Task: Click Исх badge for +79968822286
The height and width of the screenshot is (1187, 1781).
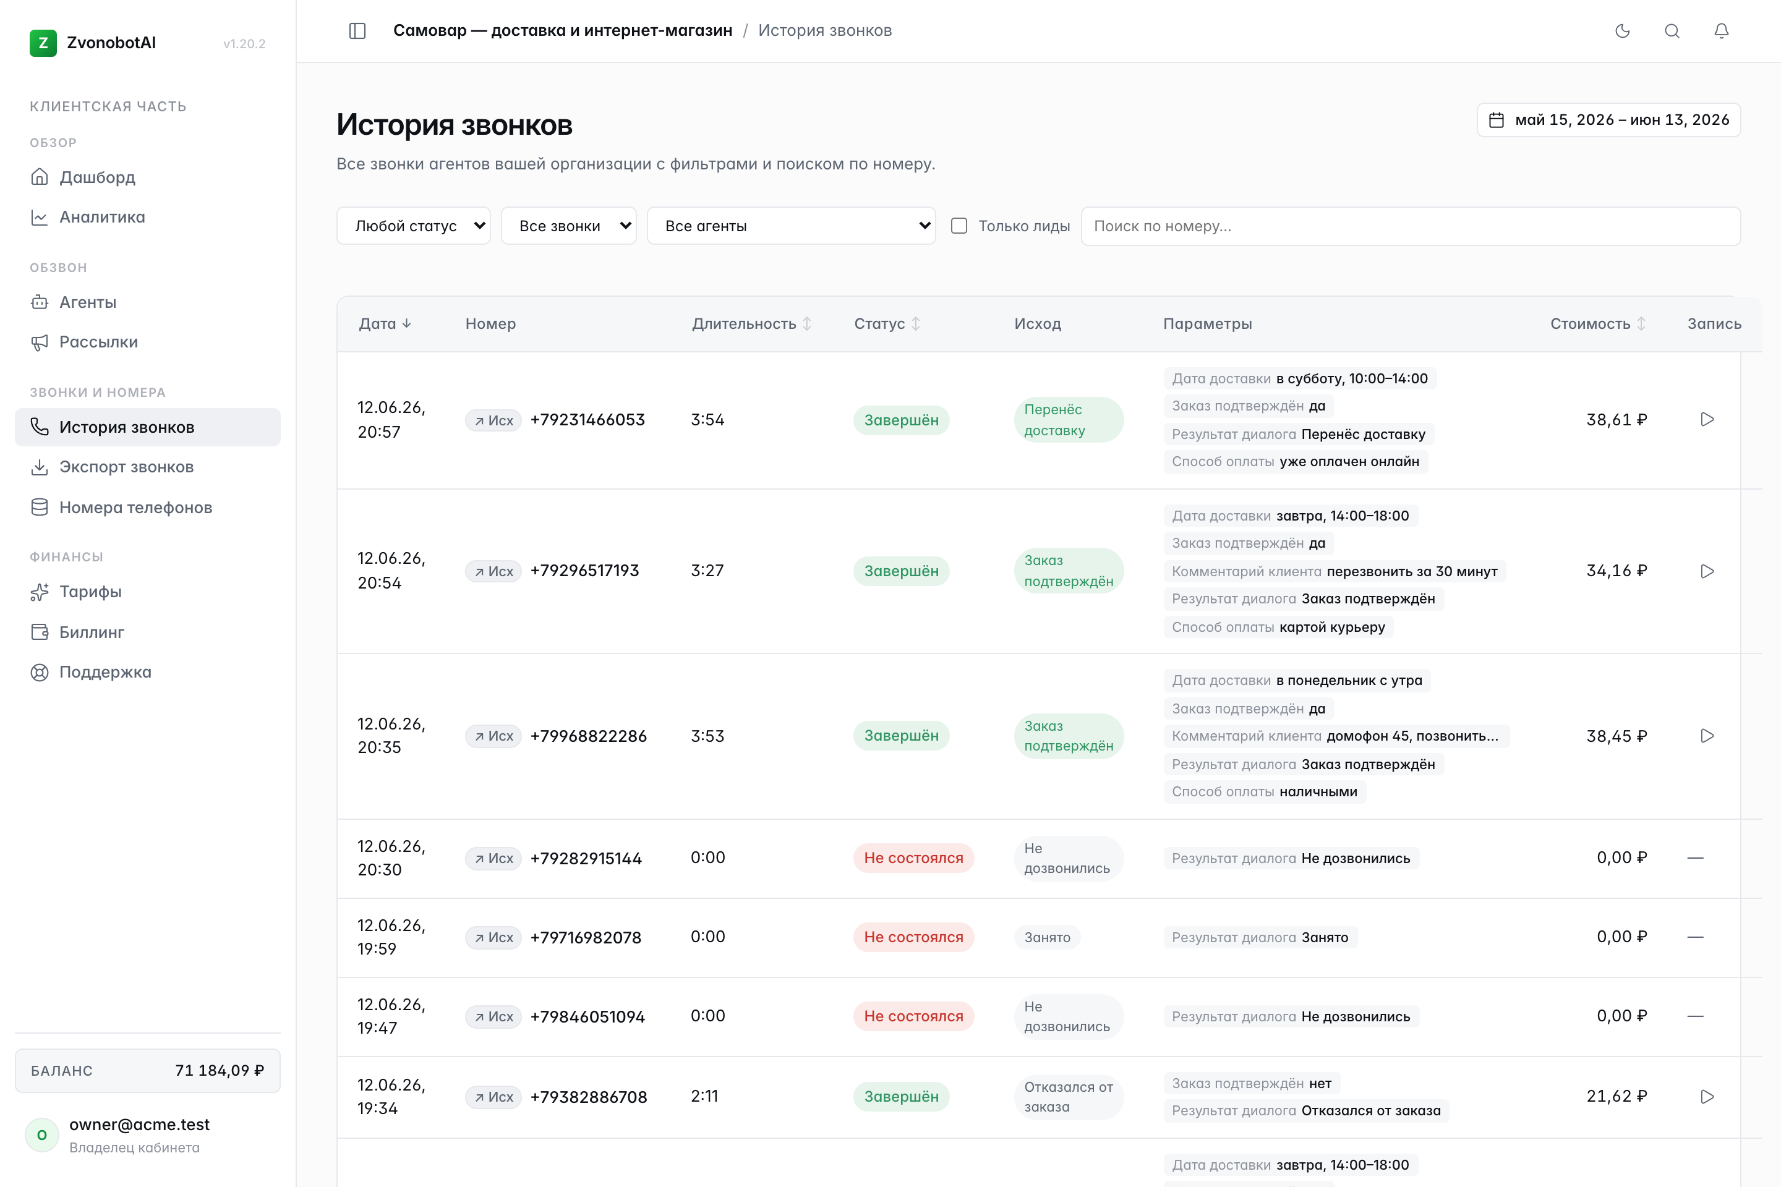Action: tap(493, 736)
